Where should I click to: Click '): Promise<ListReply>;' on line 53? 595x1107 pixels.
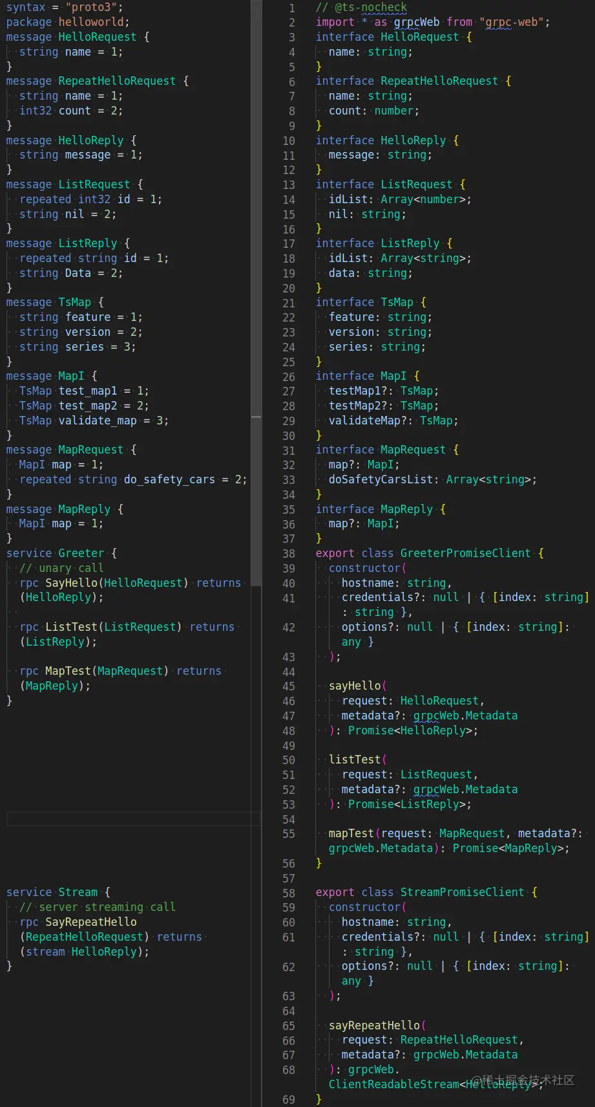pos(401,804)
